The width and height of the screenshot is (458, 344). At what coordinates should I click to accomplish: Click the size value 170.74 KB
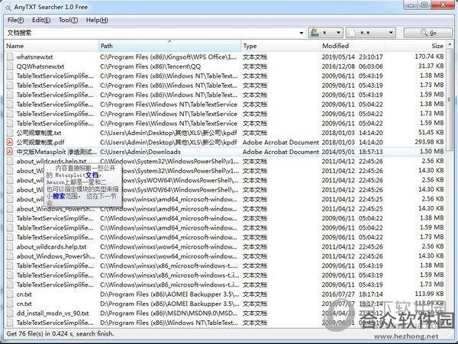coord(429,56)
